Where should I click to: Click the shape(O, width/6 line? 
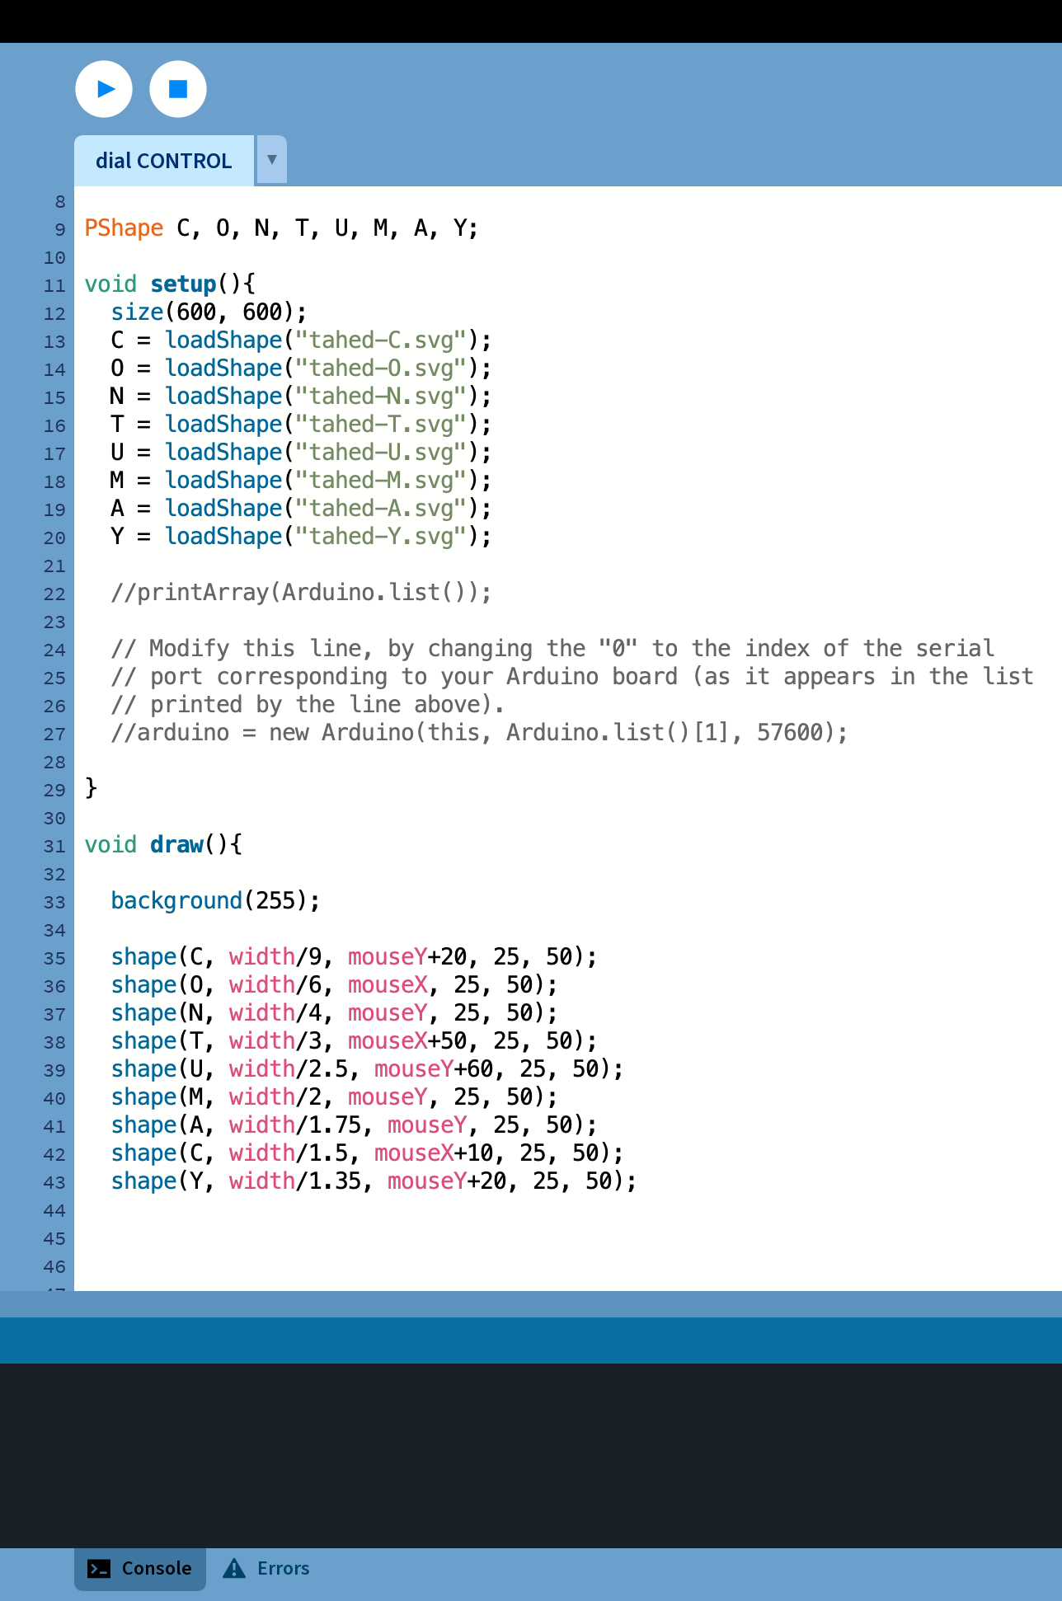(x=334, y=984)
